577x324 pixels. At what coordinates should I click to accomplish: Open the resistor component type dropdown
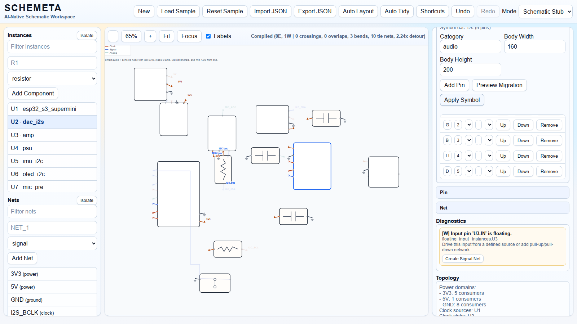(x=52, y=78)
